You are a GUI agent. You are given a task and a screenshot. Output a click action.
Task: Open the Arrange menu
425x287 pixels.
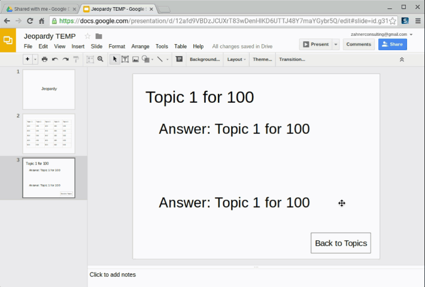(x=140, y=47)
